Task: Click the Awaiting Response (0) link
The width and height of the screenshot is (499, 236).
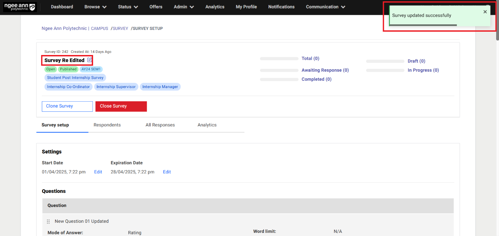Action: [x=325, y=70]
